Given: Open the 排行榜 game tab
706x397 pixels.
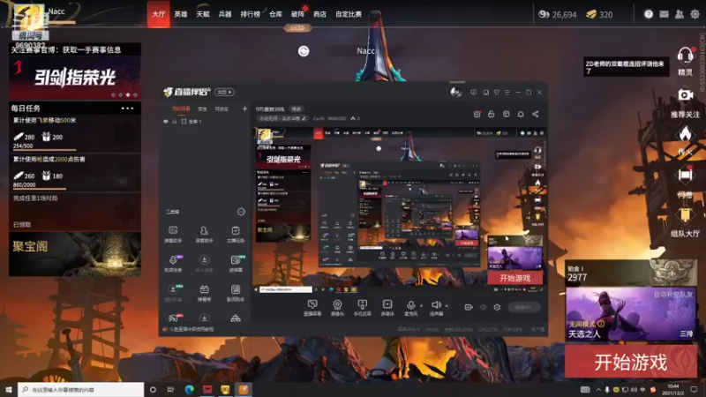Looking at the screenshot, I should [x=251, y=14].
